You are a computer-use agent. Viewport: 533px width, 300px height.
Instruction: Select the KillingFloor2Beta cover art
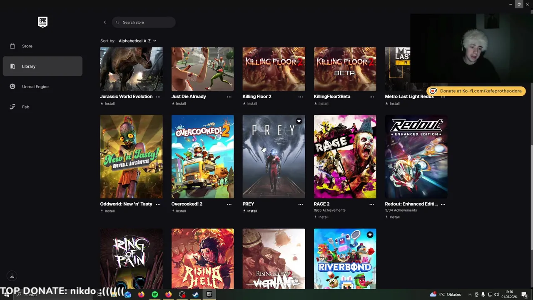[345, 69]
